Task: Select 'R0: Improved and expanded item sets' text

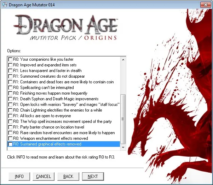Action: click(45, 65)
